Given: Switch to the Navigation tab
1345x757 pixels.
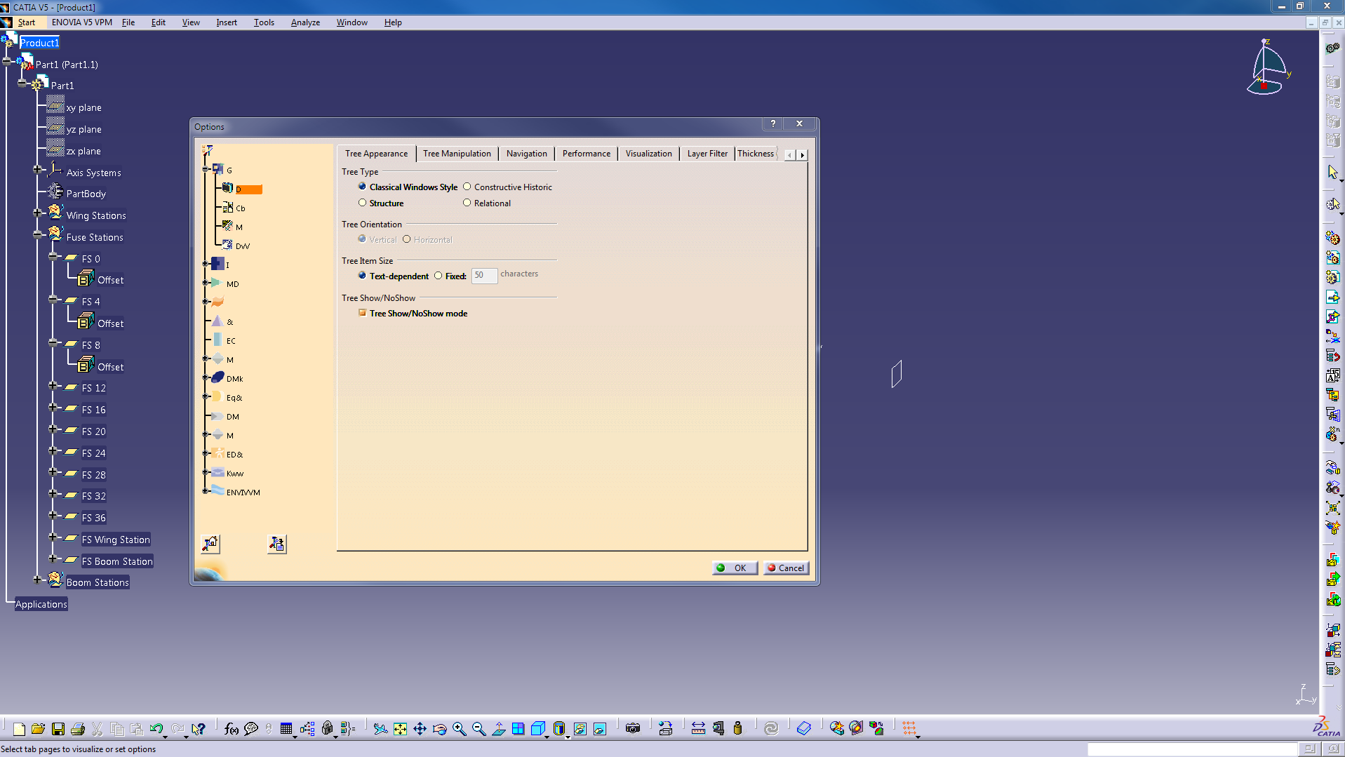Looking at the screenshot, I should [x=526, y=154].
